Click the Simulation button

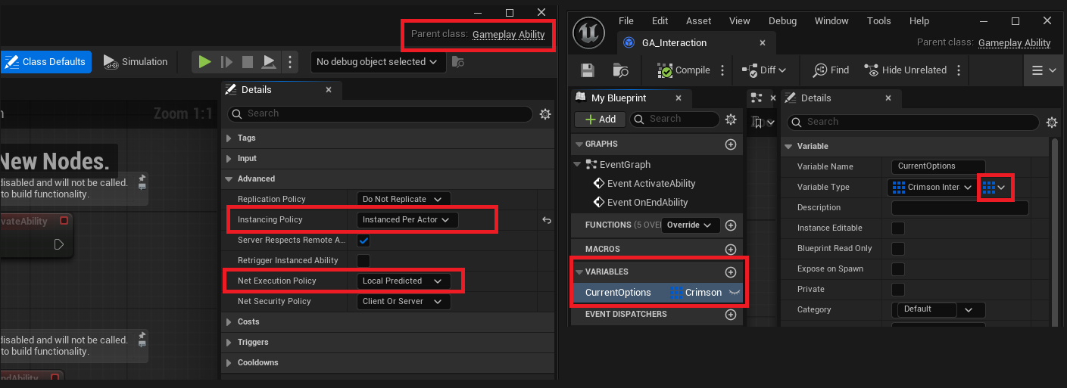[136, 62]
